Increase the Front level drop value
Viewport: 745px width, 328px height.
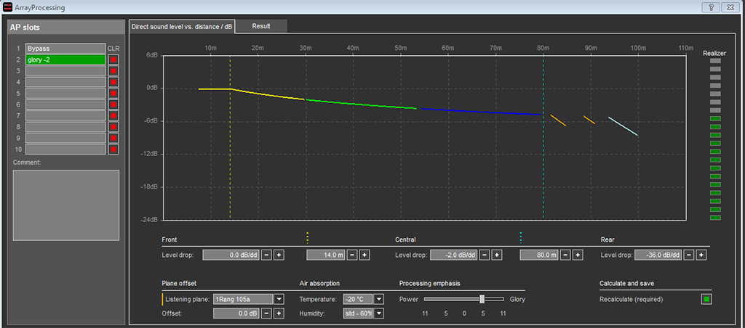point(279,255)
